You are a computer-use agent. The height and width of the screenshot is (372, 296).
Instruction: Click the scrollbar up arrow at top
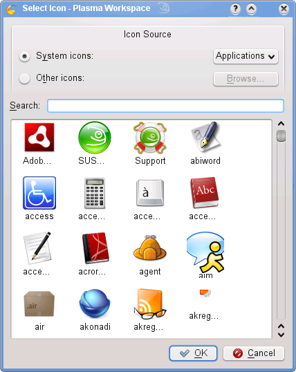281,124
